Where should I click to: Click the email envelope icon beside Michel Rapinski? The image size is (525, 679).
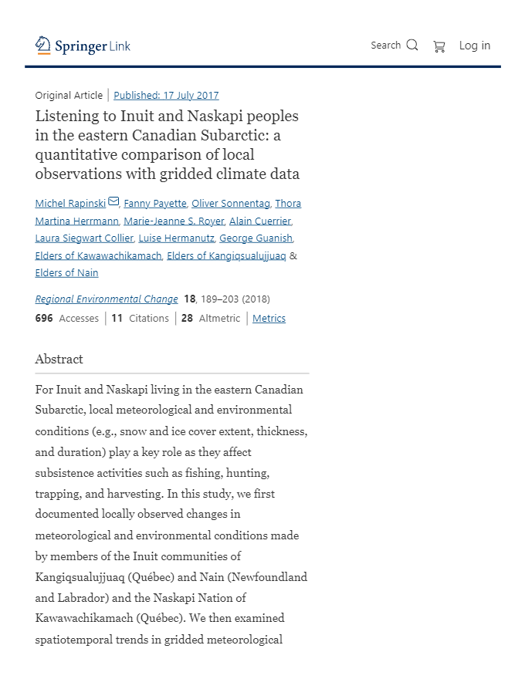(x=113, y=202)
